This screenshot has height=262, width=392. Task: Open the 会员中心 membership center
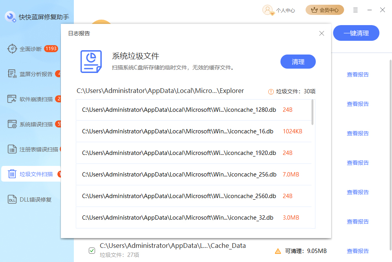click(325, 10)
